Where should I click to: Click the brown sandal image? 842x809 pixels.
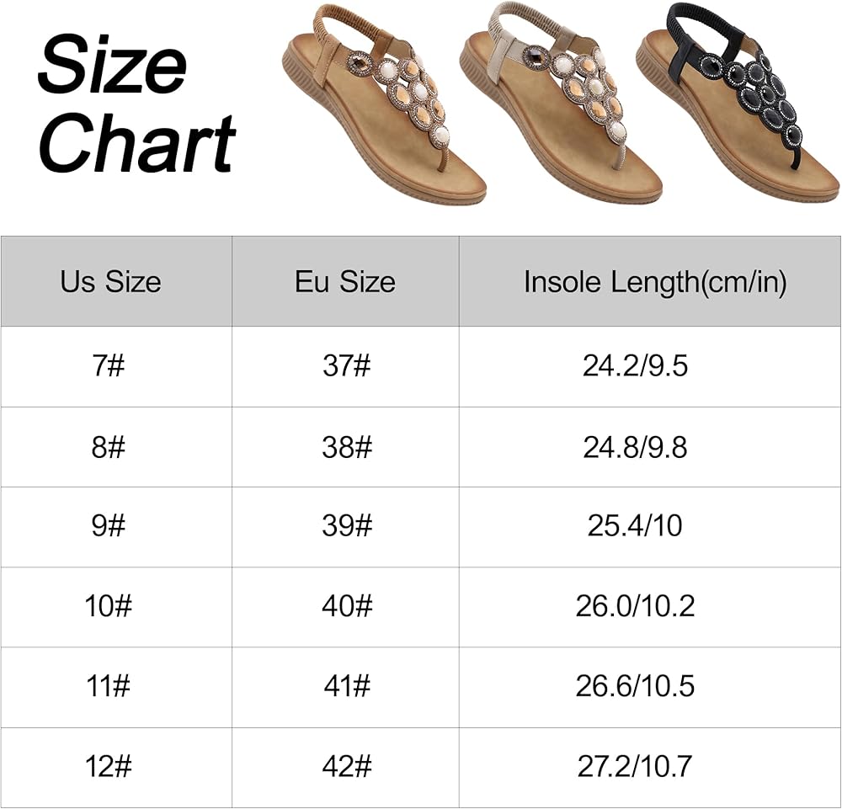coord(384,114)
